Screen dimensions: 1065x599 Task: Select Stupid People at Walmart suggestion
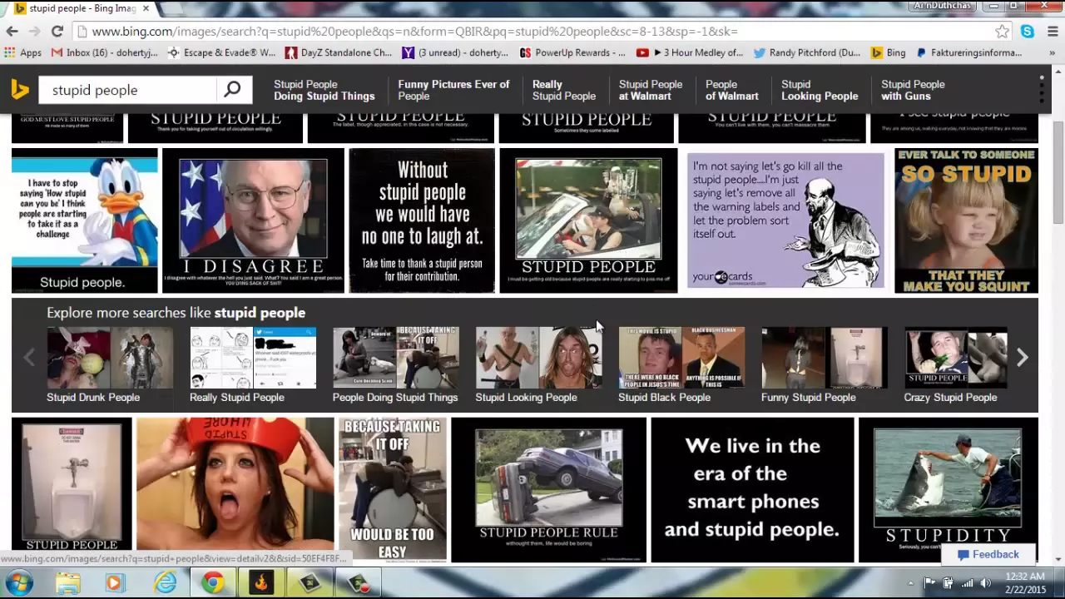(650, 90)
